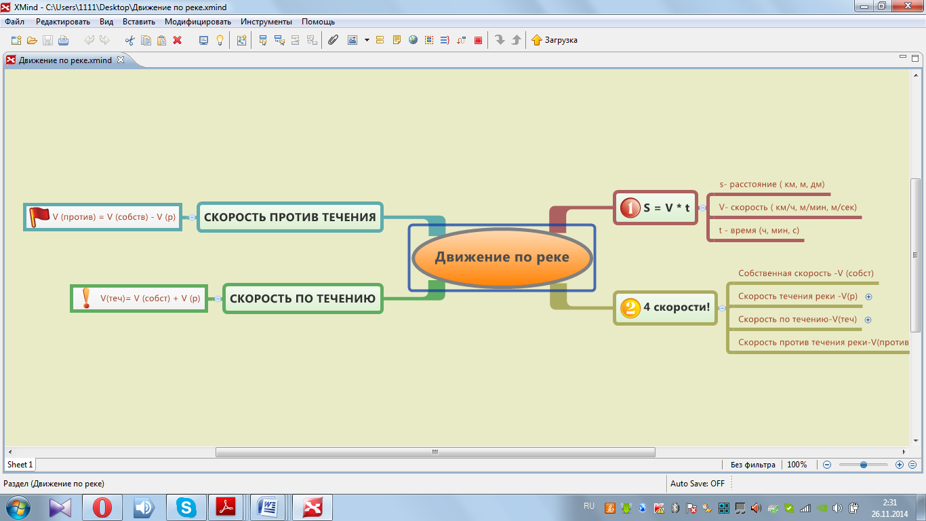Delete topic with the red X icon

(178, 40)
